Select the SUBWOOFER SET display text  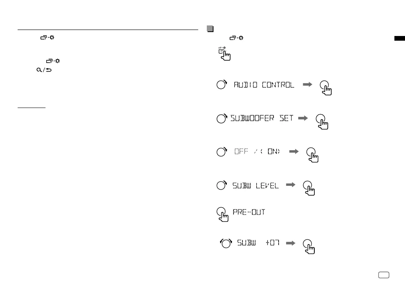tap(262, 118)
